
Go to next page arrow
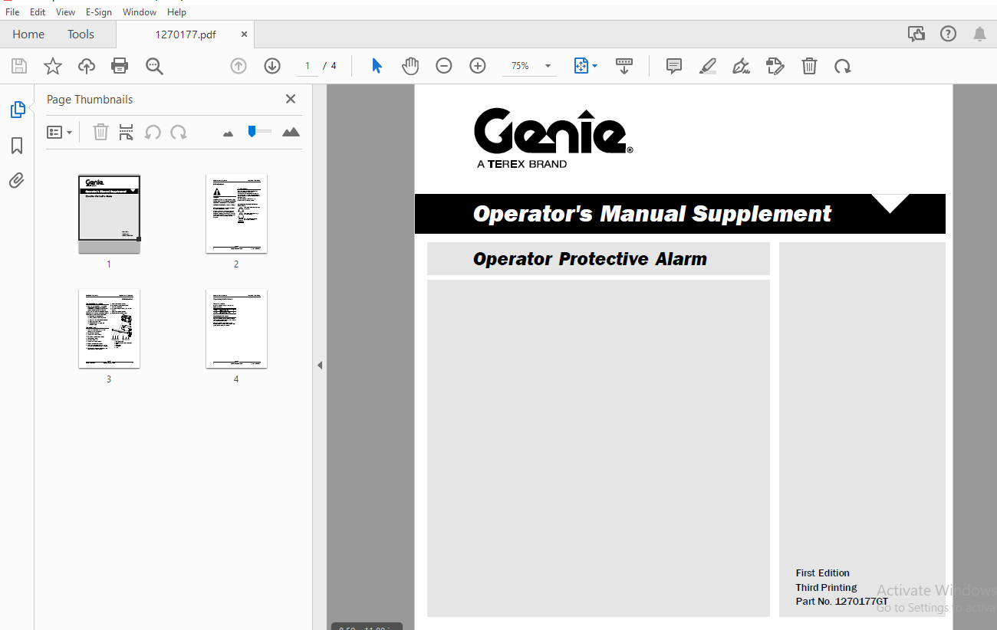272,66
